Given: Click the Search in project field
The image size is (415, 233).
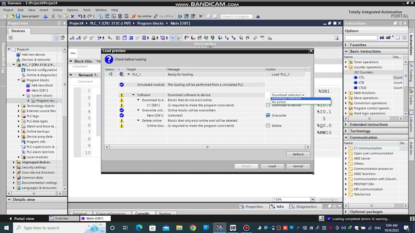Looking at the screenshot, I should pyautogui.click(x=236, y=16).
